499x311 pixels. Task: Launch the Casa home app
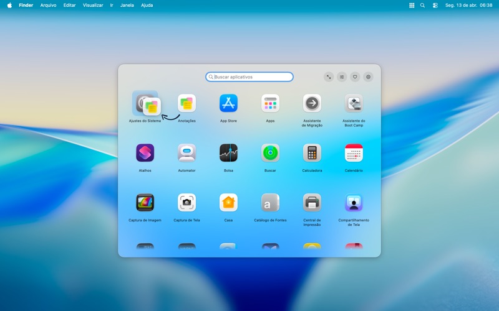228,203
